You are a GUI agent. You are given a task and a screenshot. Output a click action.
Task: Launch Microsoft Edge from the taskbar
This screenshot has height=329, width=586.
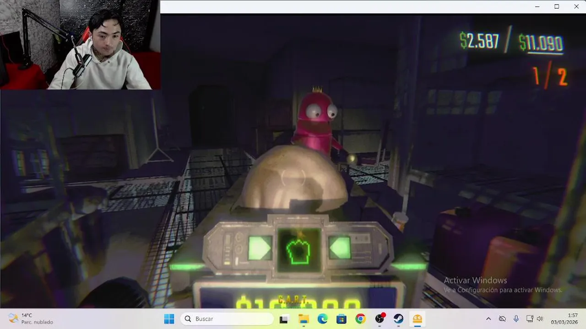pos(322,318)
